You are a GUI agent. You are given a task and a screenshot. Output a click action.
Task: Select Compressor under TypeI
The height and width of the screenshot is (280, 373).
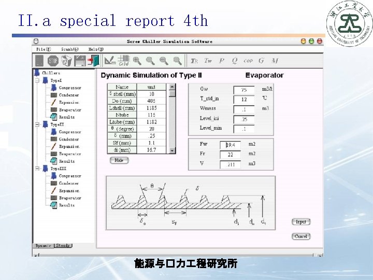tap(70, 88)
